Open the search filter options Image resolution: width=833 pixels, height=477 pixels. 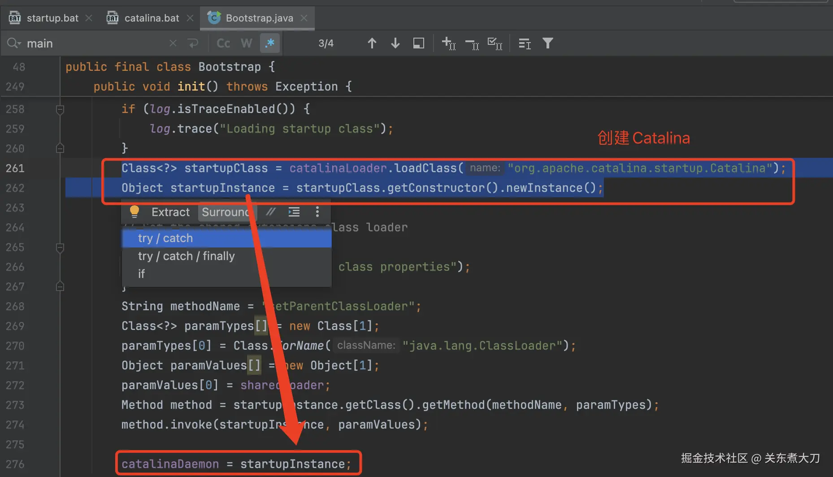coord(548,43)
